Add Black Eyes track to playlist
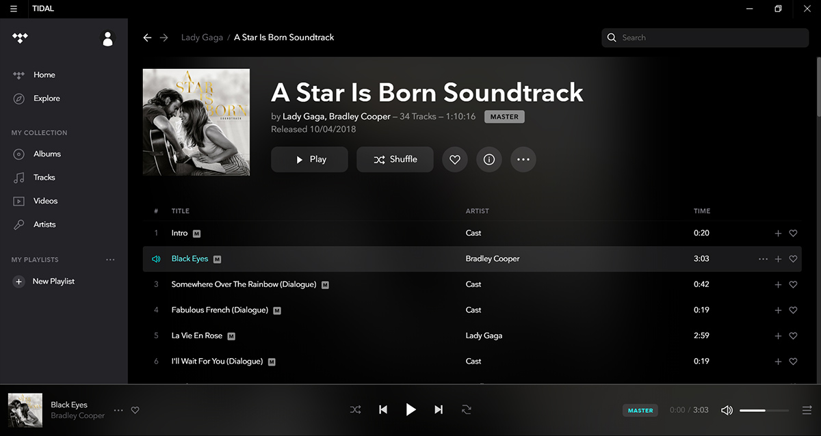The width and height of the screenshot is (821, 436). tap(778, 259)
